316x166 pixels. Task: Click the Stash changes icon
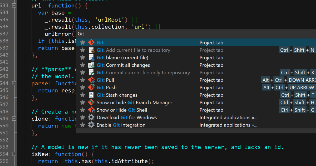91,95
